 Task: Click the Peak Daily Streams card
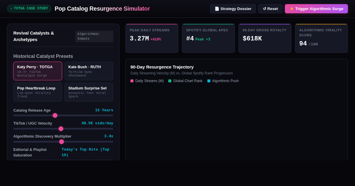pos(152,38)
